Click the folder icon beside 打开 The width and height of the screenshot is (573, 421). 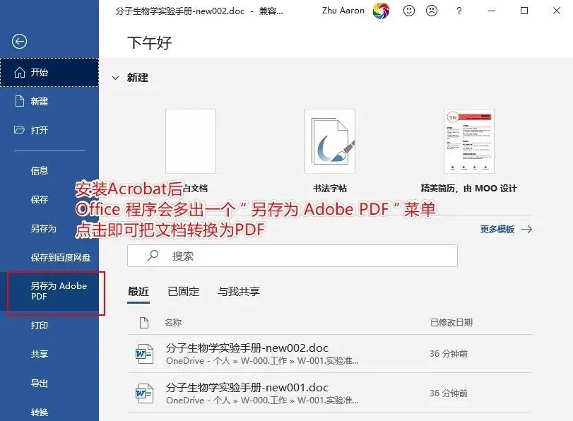point(19,130)
